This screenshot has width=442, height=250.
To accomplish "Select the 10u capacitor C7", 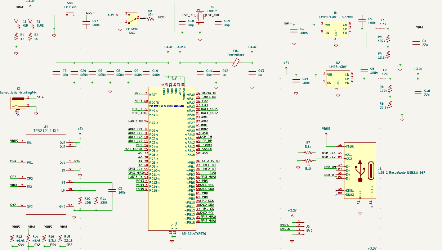I will tap(56, 73).
